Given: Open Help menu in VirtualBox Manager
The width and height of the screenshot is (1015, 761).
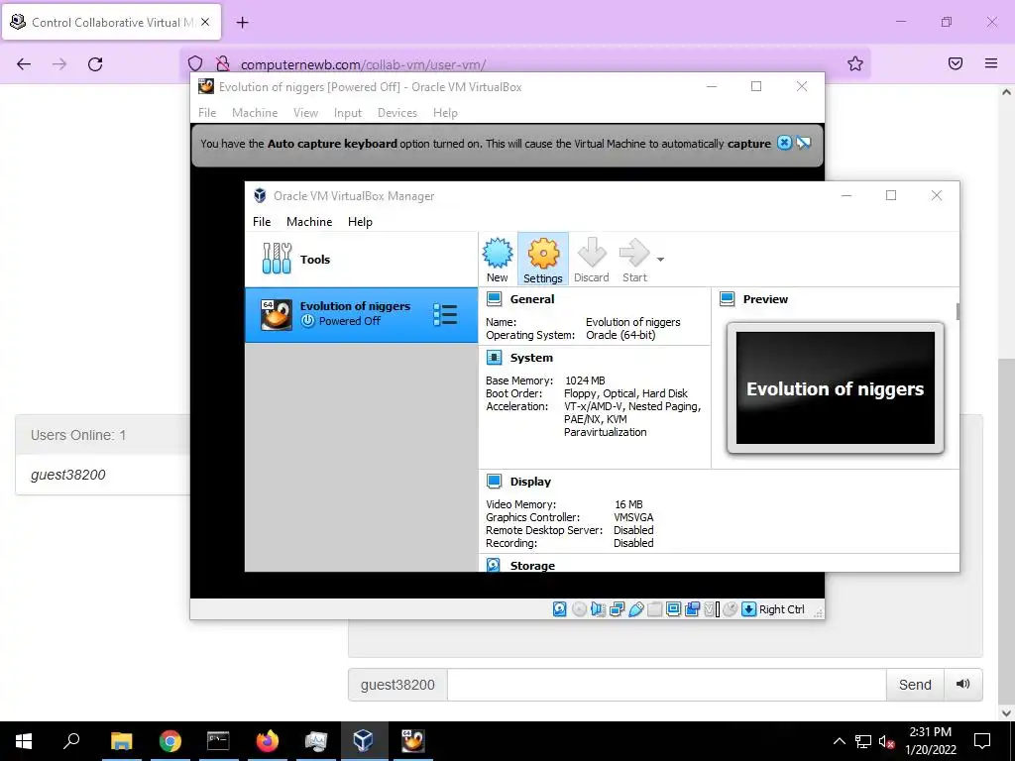Looking at the screenshot, I should point(360,221).
